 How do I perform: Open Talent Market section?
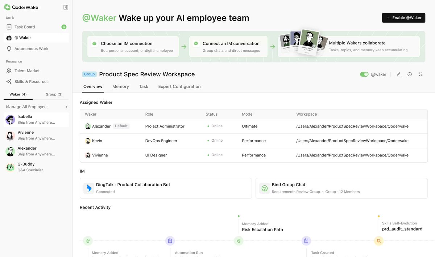tap(36, 70)
